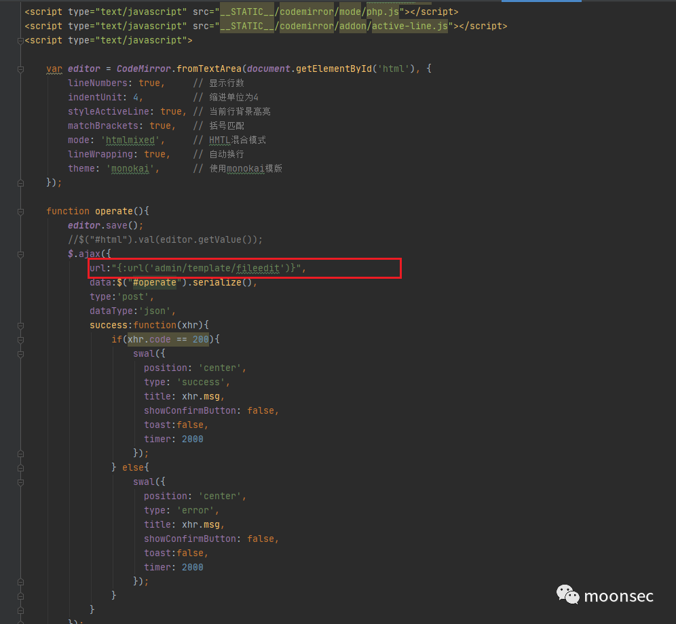Click the comment '自动换行'
Screen dimensions: 676x624
coord(227,154)
